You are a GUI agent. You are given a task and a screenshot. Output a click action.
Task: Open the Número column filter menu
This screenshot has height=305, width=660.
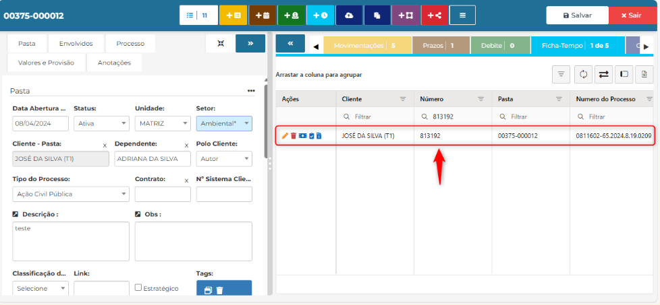coord(481,99)
